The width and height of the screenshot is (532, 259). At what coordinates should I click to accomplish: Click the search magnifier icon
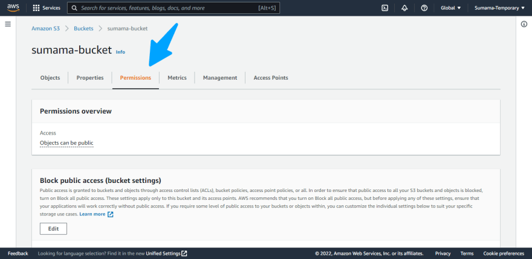pos(74,8)
